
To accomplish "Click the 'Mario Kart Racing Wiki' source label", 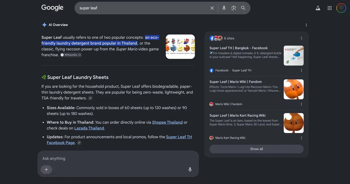I will coord(230,138).
